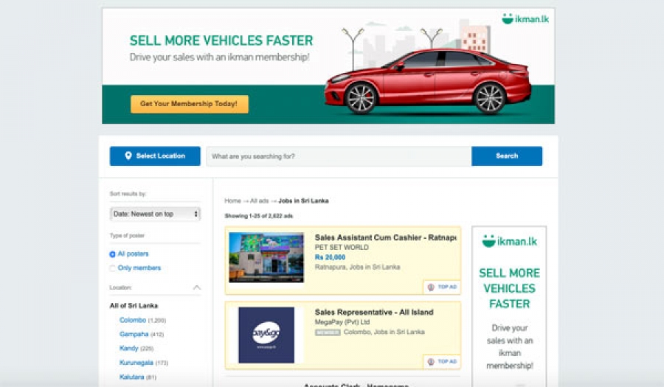
Task: Filter location by Colombo
Action: 133,320
